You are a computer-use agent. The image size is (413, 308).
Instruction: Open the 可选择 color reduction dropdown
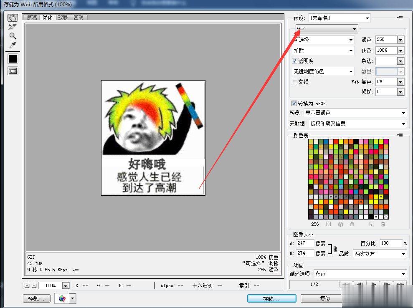323,40
